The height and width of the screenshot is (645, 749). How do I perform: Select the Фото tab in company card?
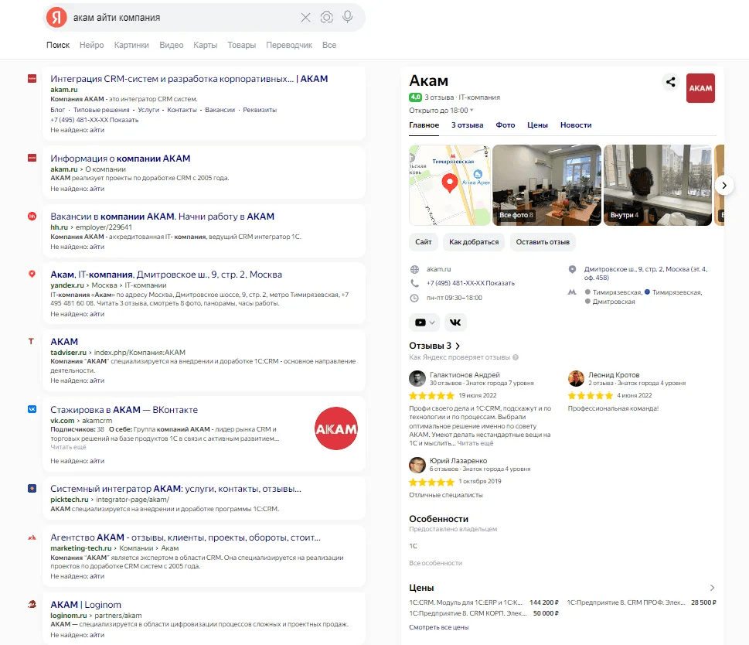pyautogui.click(x=506, y=125)
